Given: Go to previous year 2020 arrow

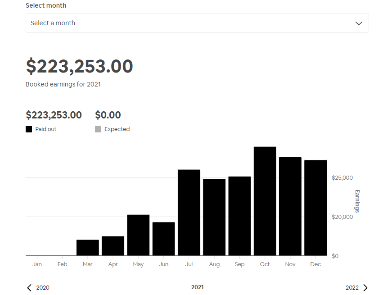Looking at the screenshot, I should pos(29,288).
